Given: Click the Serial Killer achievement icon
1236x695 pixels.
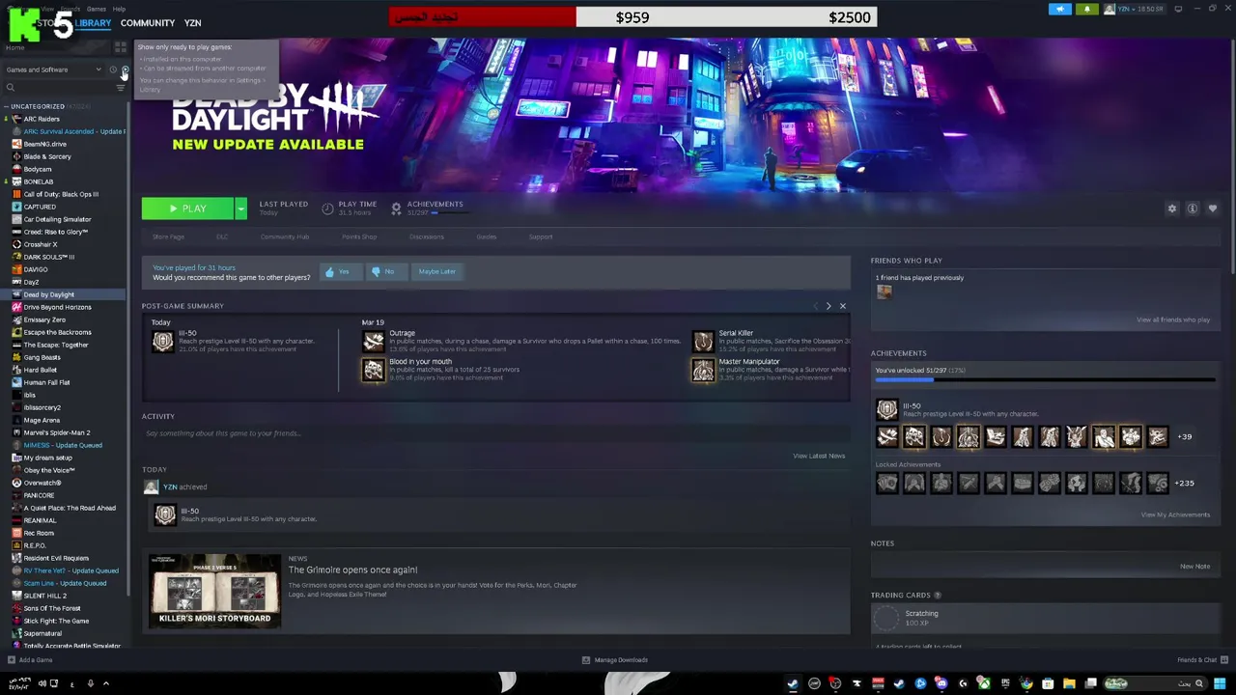Looking at the screenshot, I should pyautogui.click(x=703, y=341).
